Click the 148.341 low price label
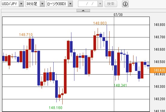 point(120,85)
